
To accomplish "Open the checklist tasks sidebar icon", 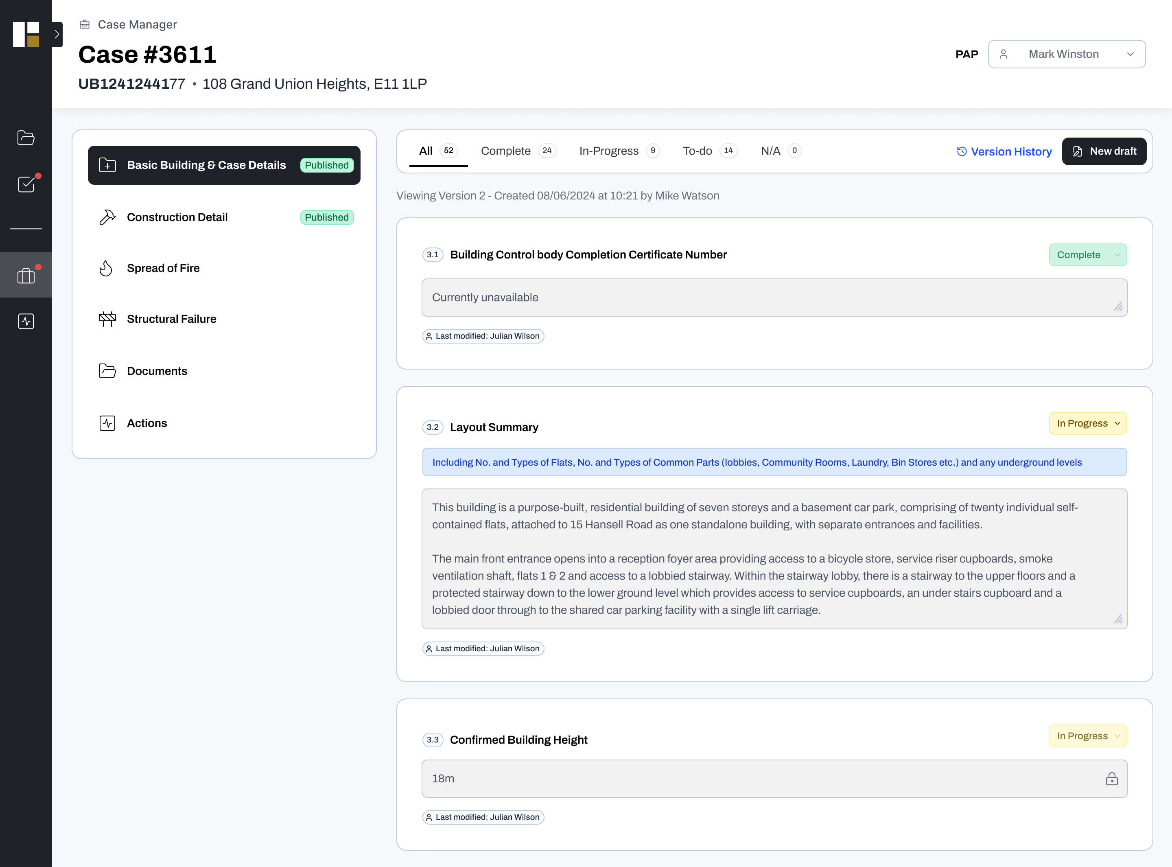I will click(x=26, y=184).
